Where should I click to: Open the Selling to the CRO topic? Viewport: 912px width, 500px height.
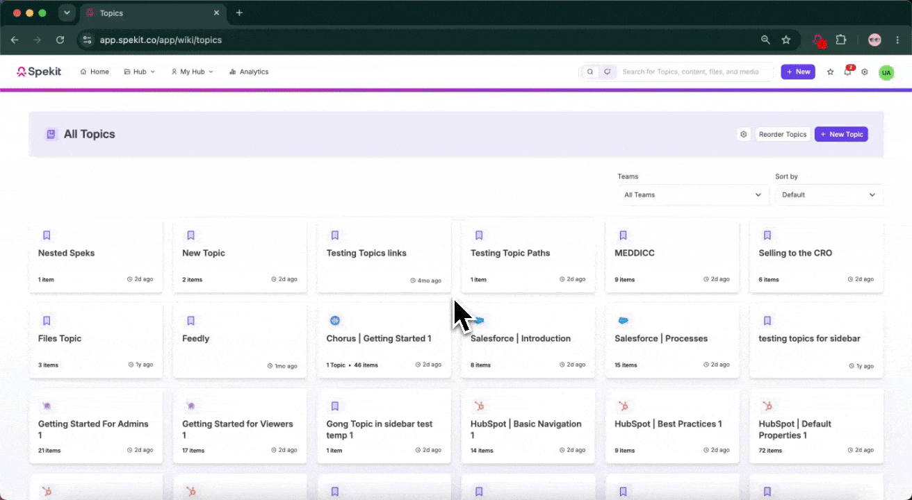click(816, 257)
